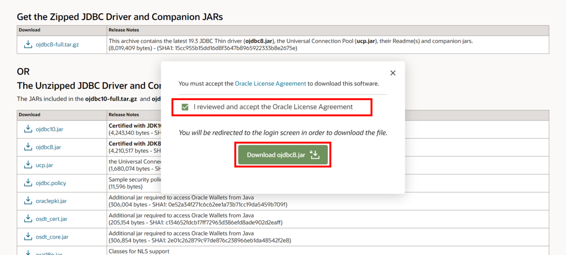This screenshot has height=255, width=566.
Task: Open the ojdbc8.jar link in table
Action: click(48, 147)
